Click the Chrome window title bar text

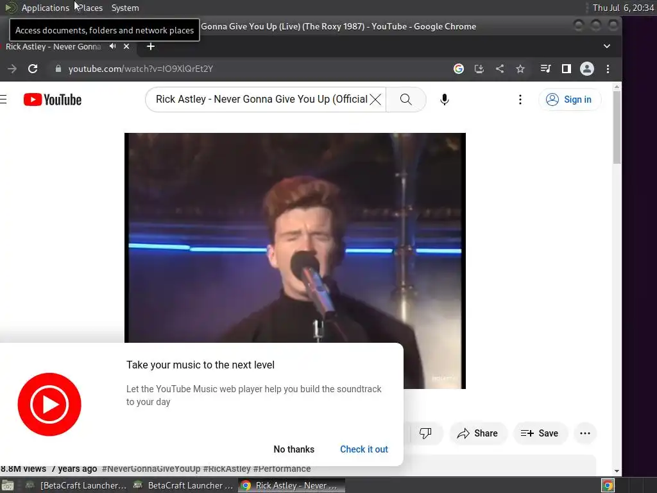pos(339,26)
